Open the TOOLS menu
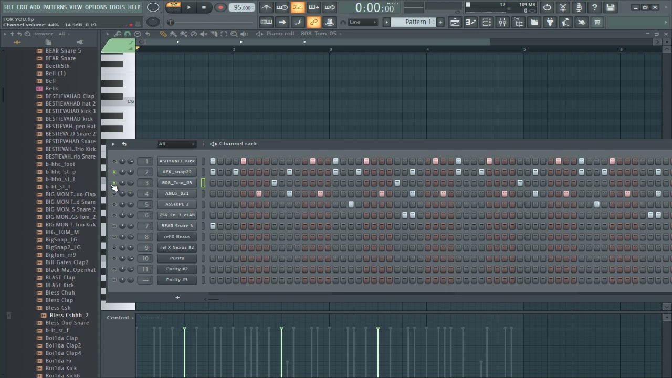This screenshot has height=378, width=672. pyautogui.click(x=117, y=7)
